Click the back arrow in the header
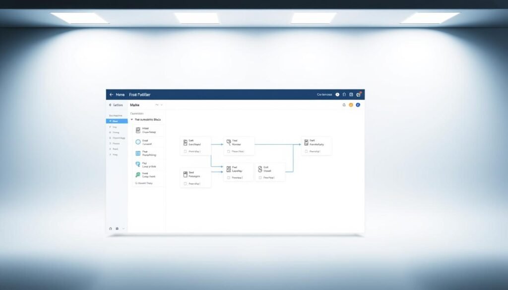The height and width of the screenshot is (290, 508). 111,94
